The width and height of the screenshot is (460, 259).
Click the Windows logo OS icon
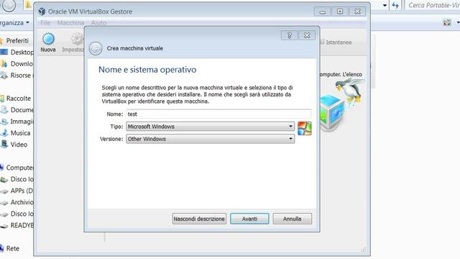coord(305,129)
